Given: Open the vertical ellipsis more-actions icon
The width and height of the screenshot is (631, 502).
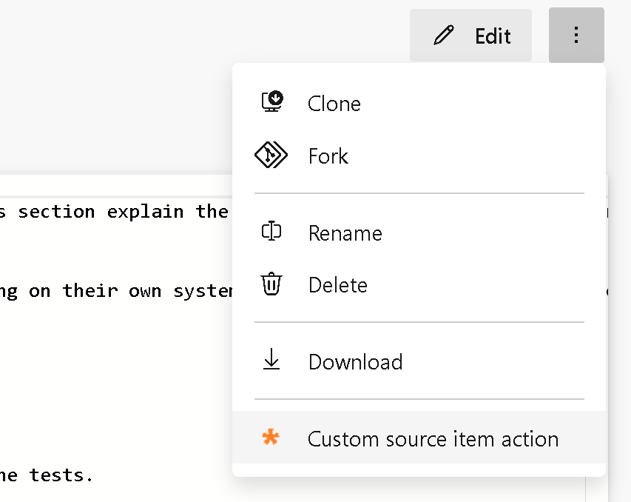Looking at the screenshot, I should [576, 35].
